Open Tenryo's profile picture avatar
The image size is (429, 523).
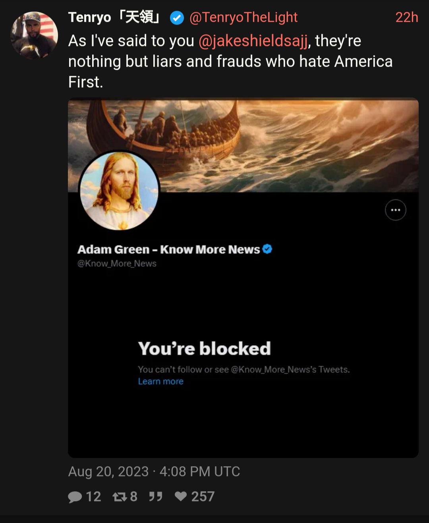(34, 35)
